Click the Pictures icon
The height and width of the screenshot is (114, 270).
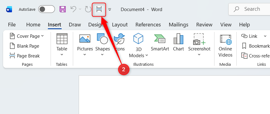tap(85, 38)
